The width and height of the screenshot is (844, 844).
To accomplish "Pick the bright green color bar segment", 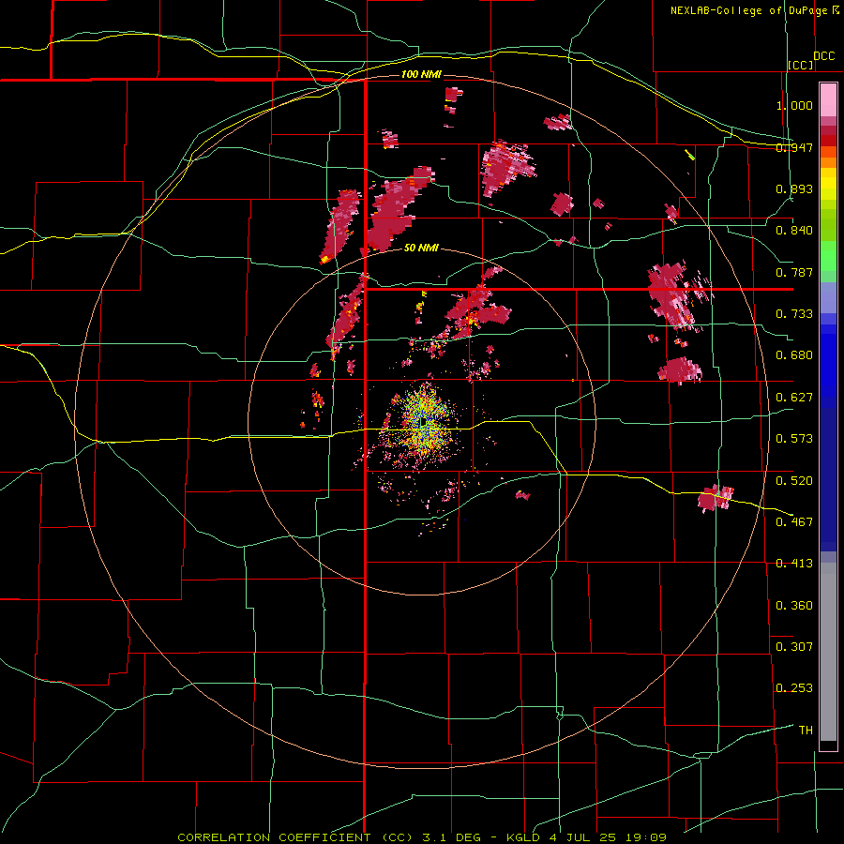I will (828, 256).
